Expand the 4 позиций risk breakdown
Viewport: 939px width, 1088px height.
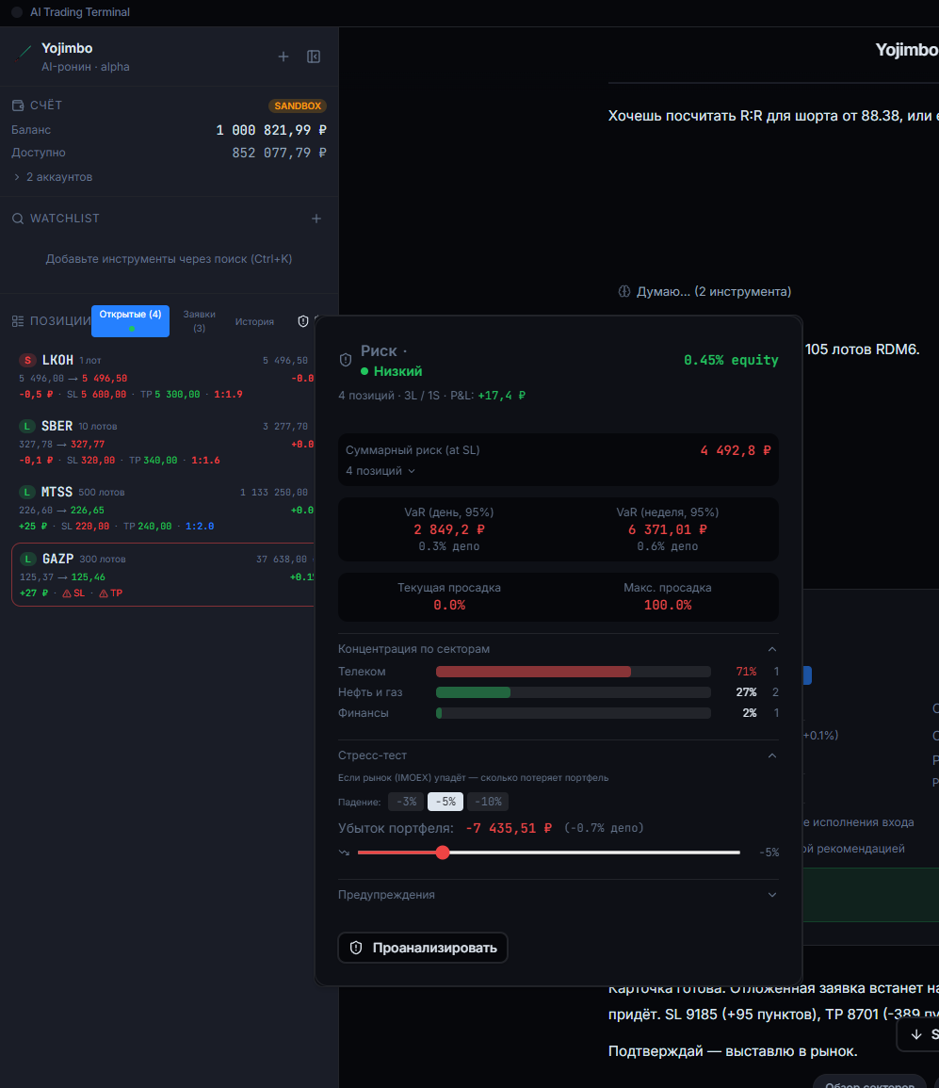click(x=380, y=471)
